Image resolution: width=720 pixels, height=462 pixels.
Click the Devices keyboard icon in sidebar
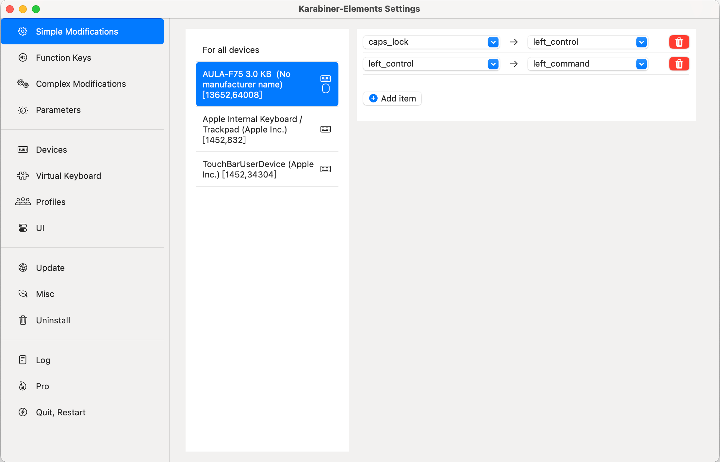pyautogui.click(x=23, y=149)
